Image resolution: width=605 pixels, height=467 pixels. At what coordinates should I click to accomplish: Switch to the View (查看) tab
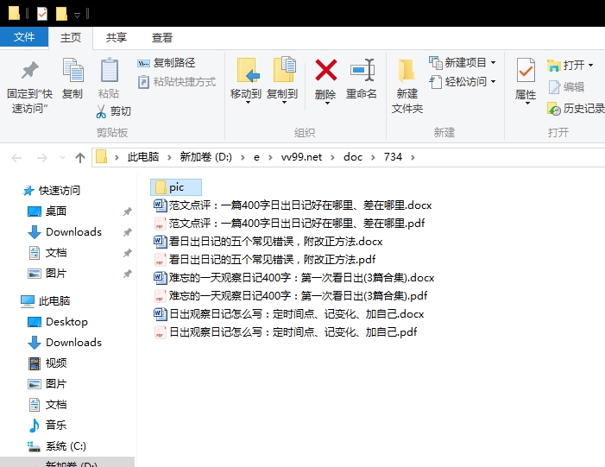pos(161,38)
